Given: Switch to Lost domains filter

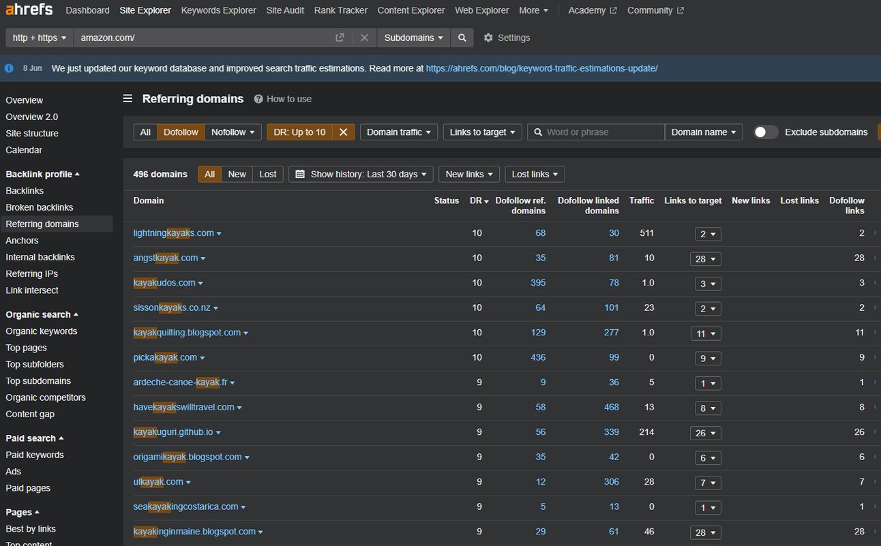Looking at the screenshot, I should click(267, 175).
